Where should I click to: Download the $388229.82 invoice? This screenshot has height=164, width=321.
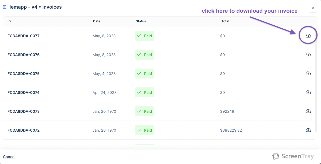[x=308, y=130]
